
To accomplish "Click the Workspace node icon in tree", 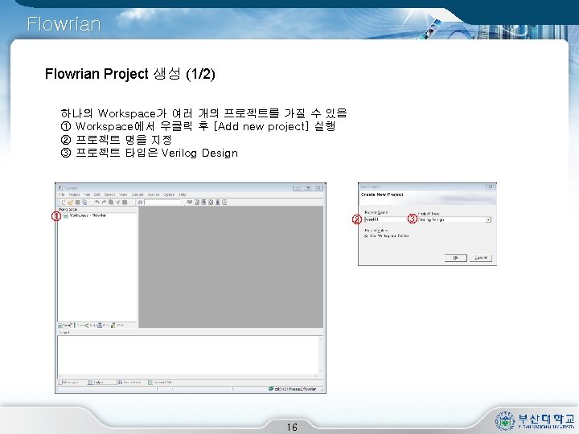I will (66, 215).
